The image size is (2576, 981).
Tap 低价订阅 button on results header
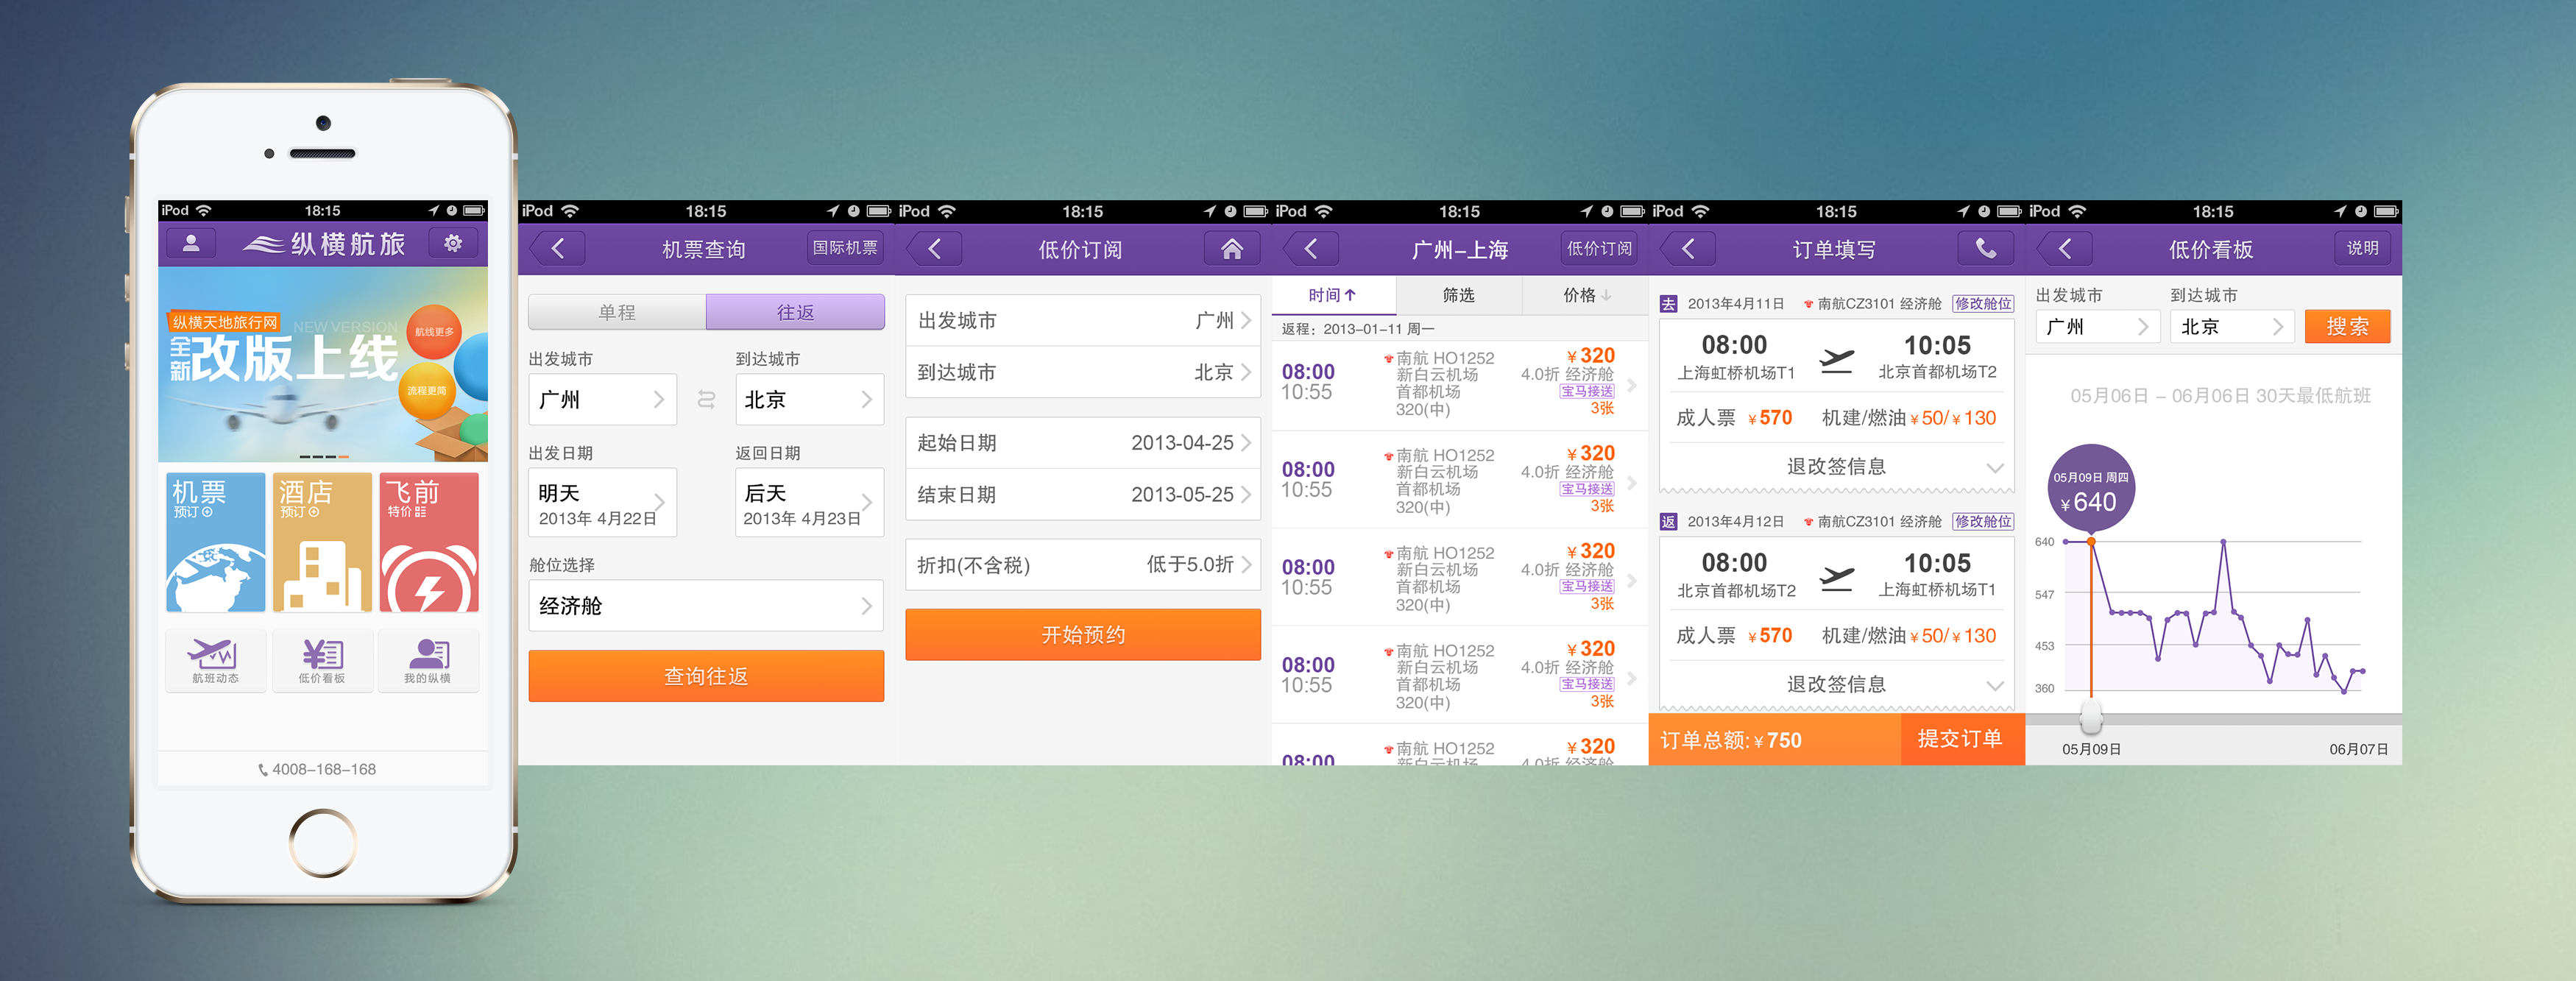coord(1599,248)
